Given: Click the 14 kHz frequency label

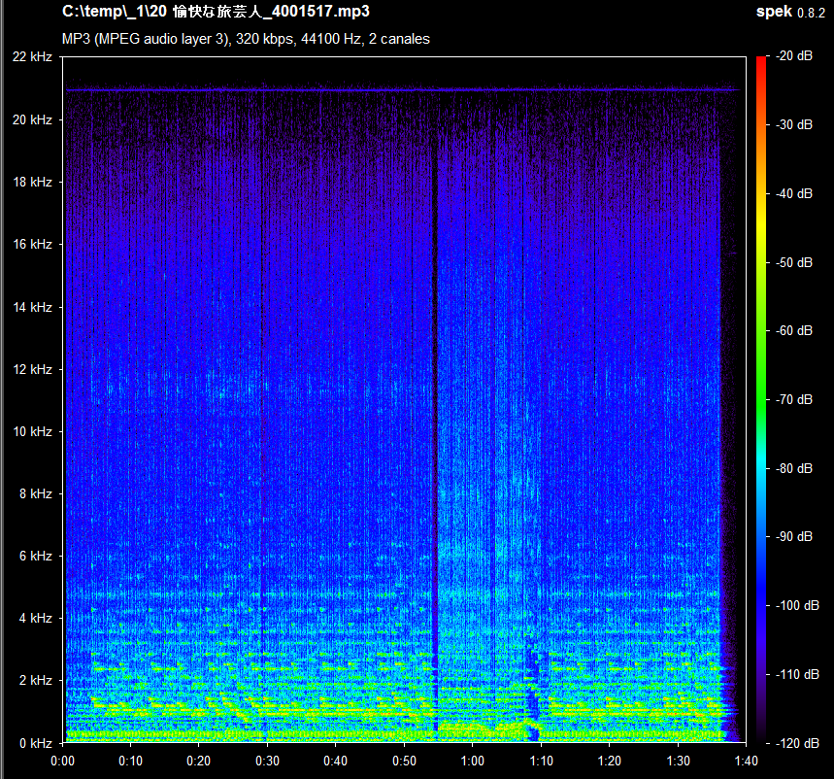Looking at the screenshot, I should [x=32, y=307].
